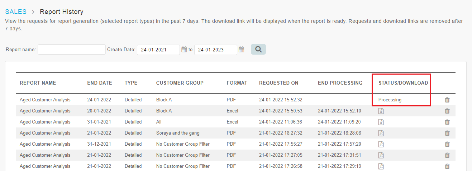Open the end date calendar picker
This screenshot has width=472, height=171.
242,50
